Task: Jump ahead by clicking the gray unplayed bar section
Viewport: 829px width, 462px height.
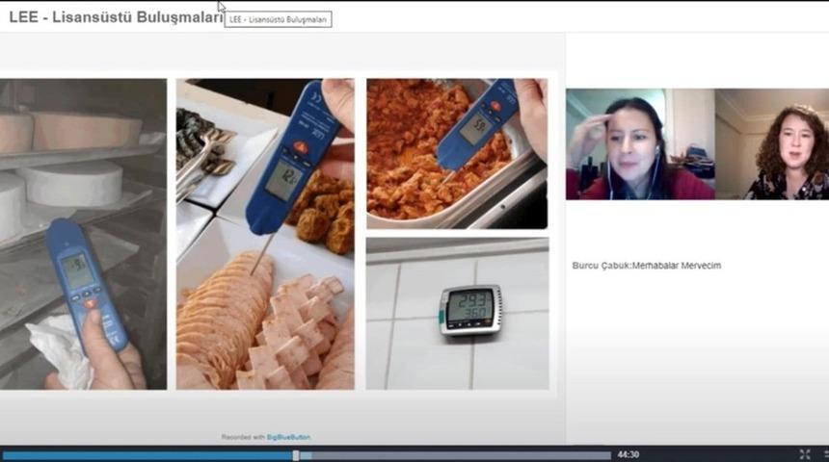Action: coord(453,455)
